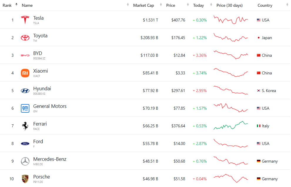Sort table by Rank arrow
Viewport: 291px width, 187px height.
click(x=16, y=4)
